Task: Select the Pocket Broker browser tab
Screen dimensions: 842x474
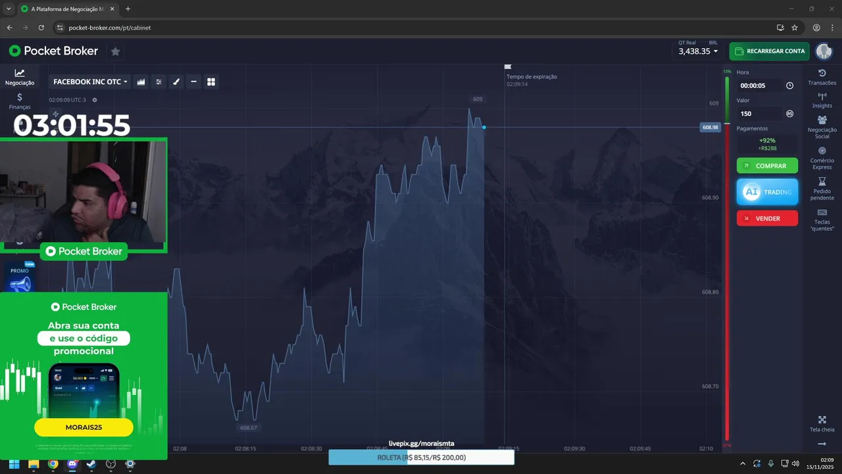Action: pyautogui.click(x=67, y=9)
